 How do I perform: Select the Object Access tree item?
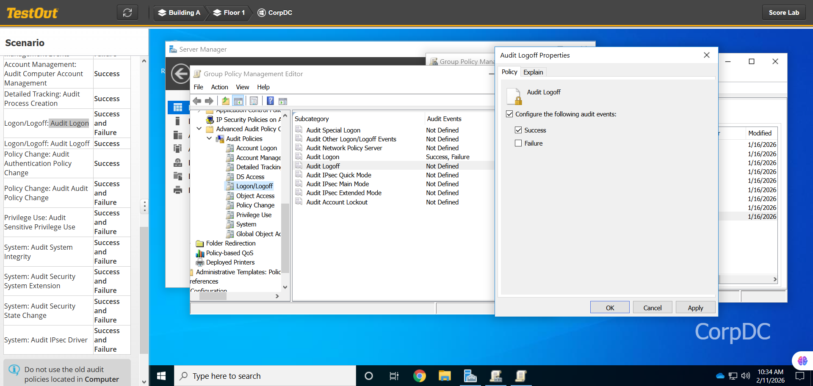pos(255,196)
